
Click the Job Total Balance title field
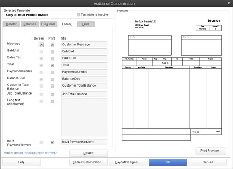pyautogui.click(x=84, y=94)
